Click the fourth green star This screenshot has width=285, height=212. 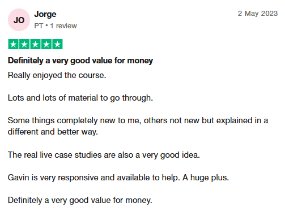[46, 44]
